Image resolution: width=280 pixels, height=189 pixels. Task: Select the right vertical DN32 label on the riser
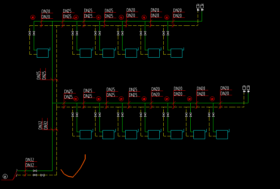tap(46, 125)
